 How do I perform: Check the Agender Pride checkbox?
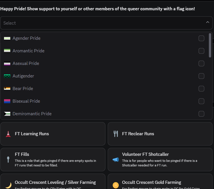click(x=201, y=38)
